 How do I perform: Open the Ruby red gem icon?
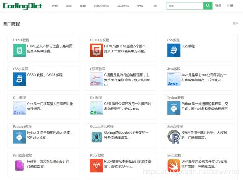[96, 166]
